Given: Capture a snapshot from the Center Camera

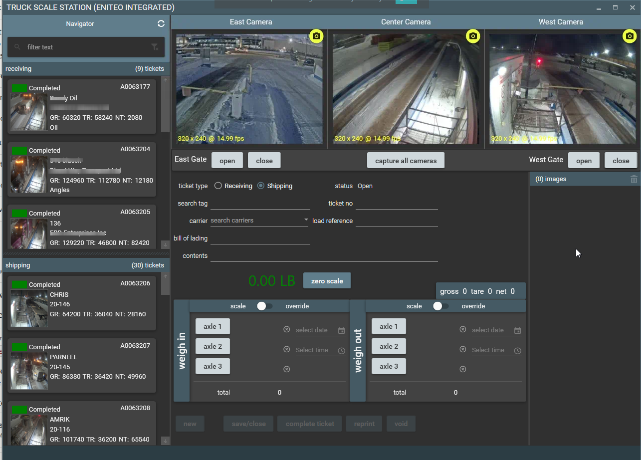Looking at the screenshot, I should pyautogui.click(x=473, y=36).
